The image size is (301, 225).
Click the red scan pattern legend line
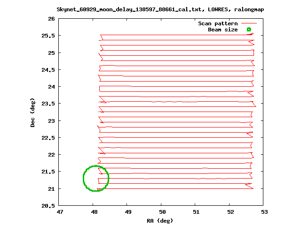pyautogui.click(x=249, y=23)
